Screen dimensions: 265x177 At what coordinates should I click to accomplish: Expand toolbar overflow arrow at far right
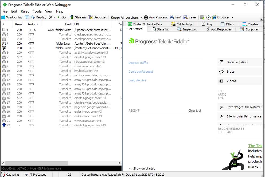(262, 19)
